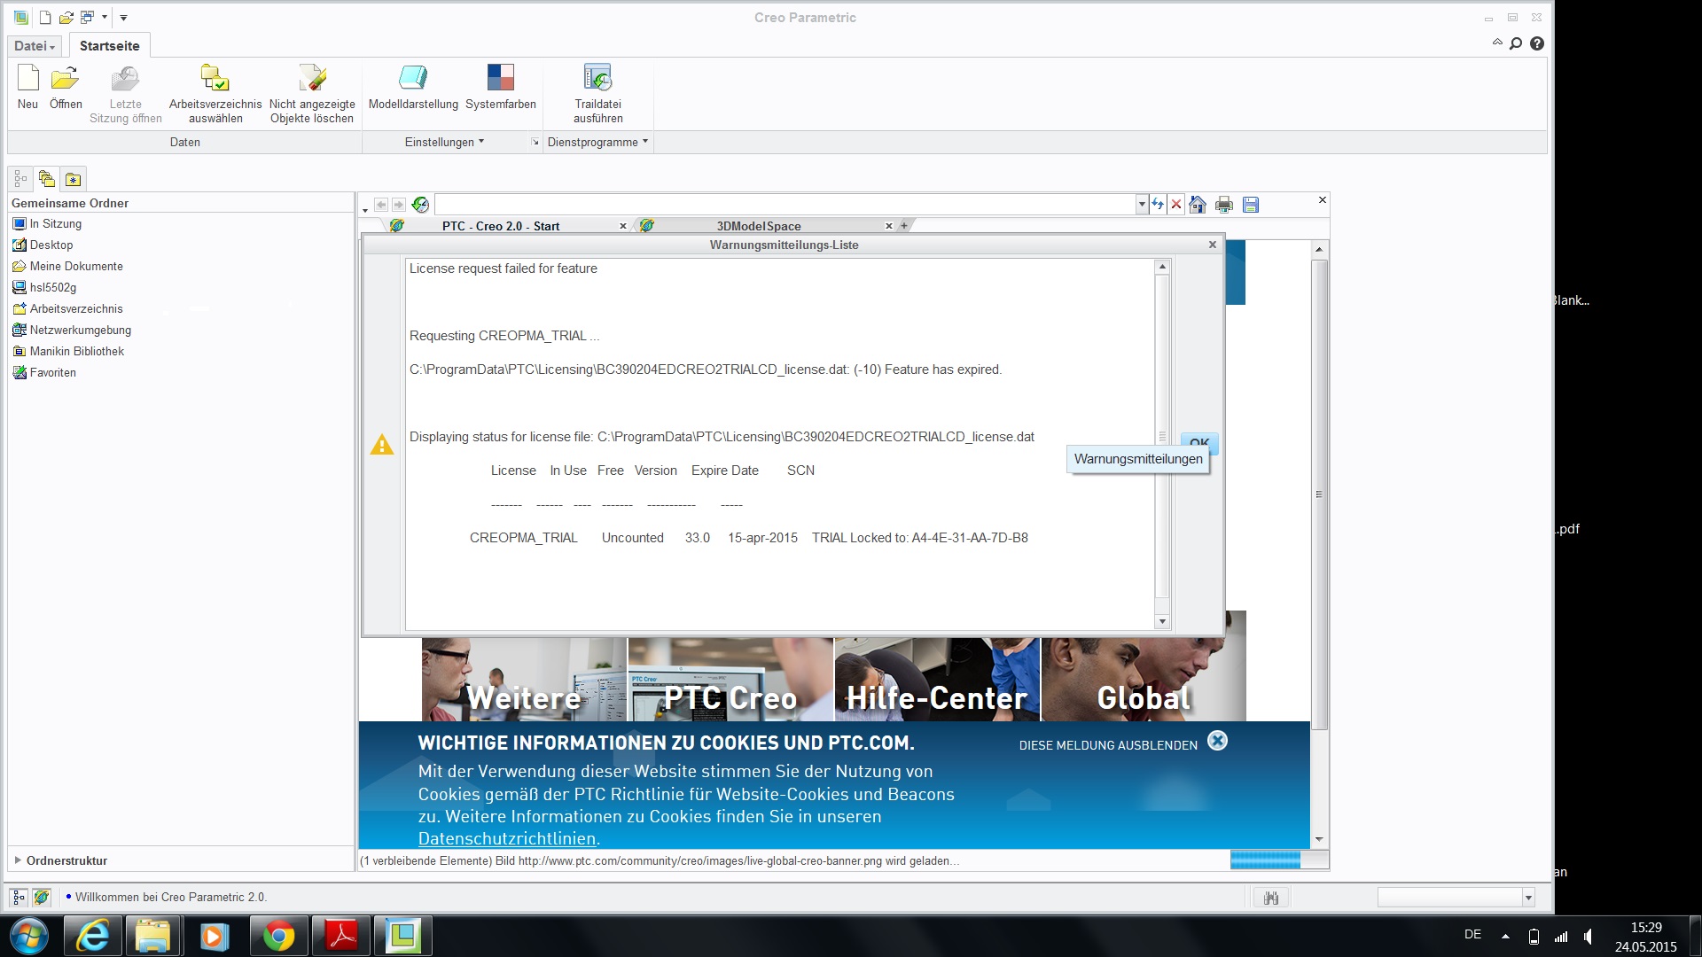
Task: Click the PTC Creo banner tile
Action: click(730, 679)
